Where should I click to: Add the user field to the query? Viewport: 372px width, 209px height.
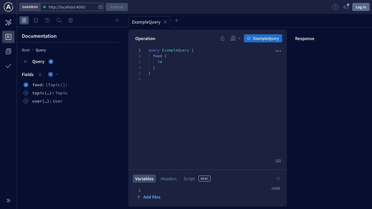(x=26, y=101)
